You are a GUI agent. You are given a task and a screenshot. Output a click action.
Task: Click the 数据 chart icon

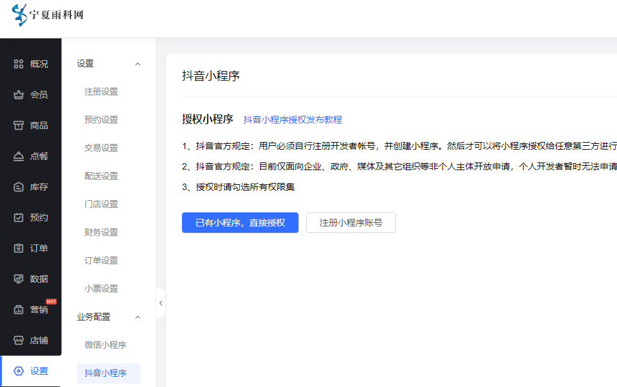[19, 279]
